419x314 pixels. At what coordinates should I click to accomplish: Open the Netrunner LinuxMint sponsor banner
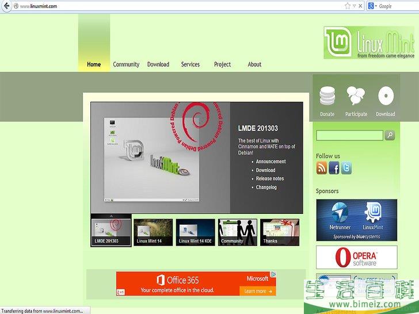[356, 220]
